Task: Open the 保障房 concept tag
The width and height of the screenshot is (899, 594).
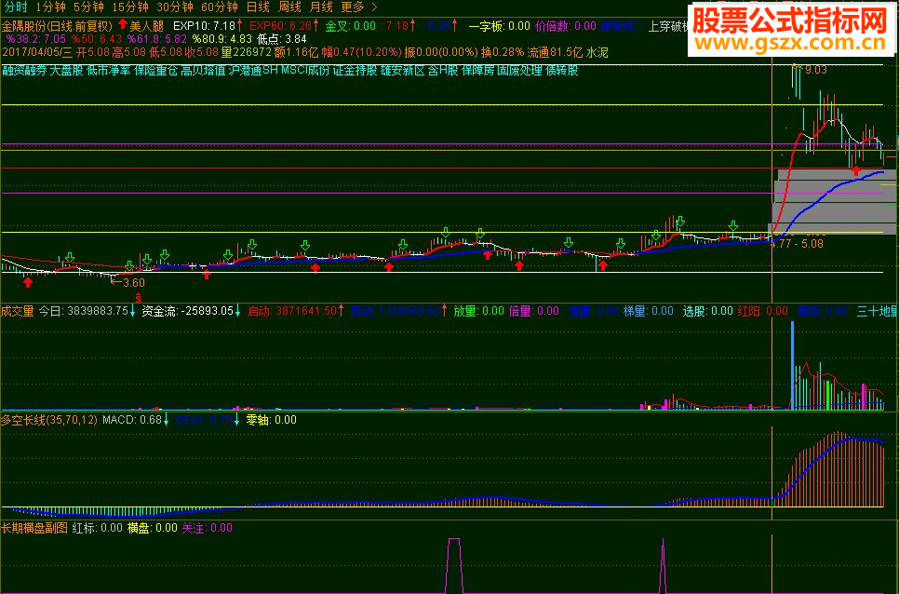Action: (478, 71)
